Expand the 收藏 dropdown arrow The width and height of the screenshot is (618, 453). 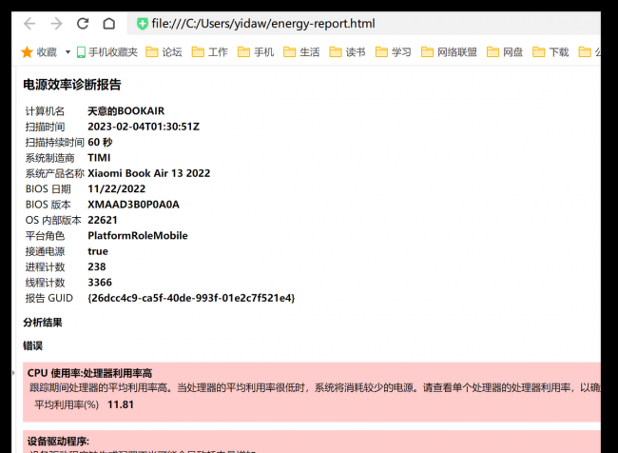pos(68,52)
